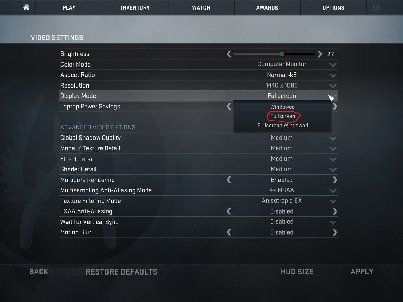Click left arrow for Motion Blur
The image size is (403, 302).
click(229, 232)
